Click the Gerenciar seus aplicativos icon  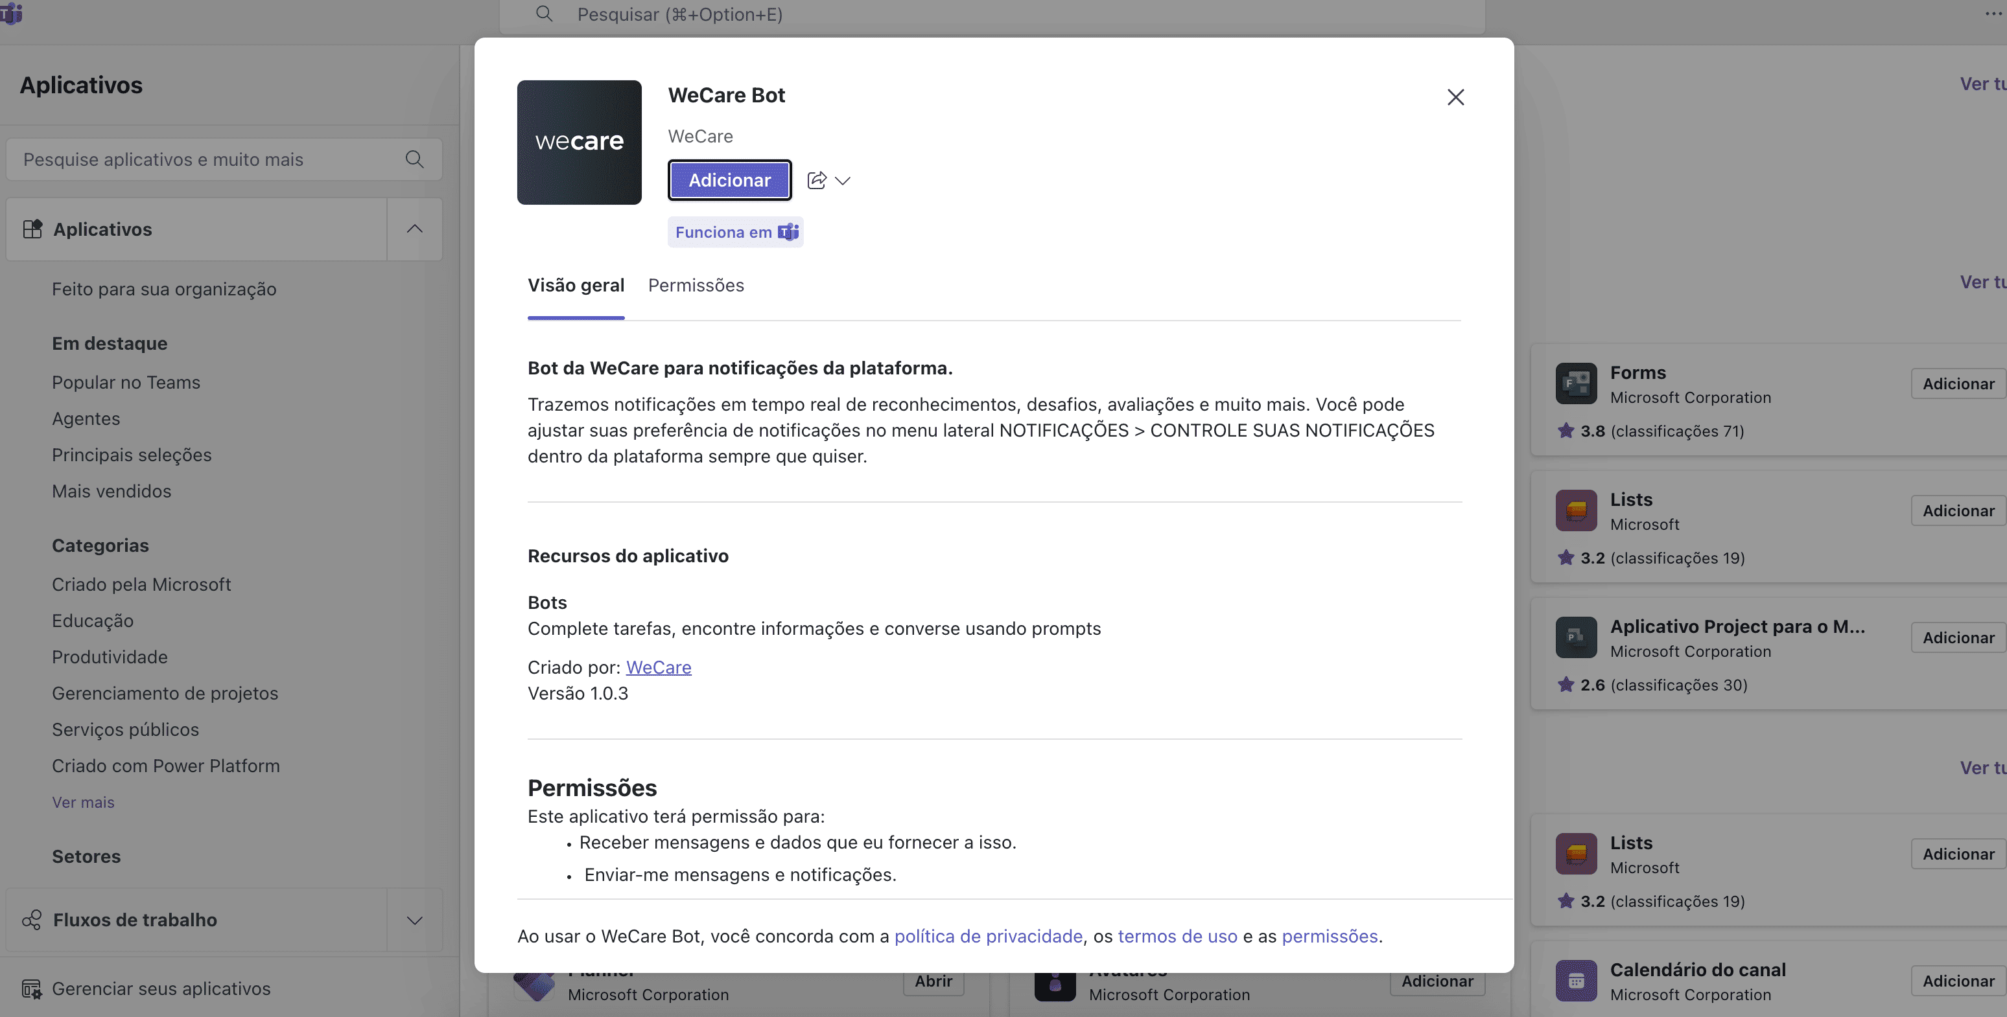tap(31, 989)
